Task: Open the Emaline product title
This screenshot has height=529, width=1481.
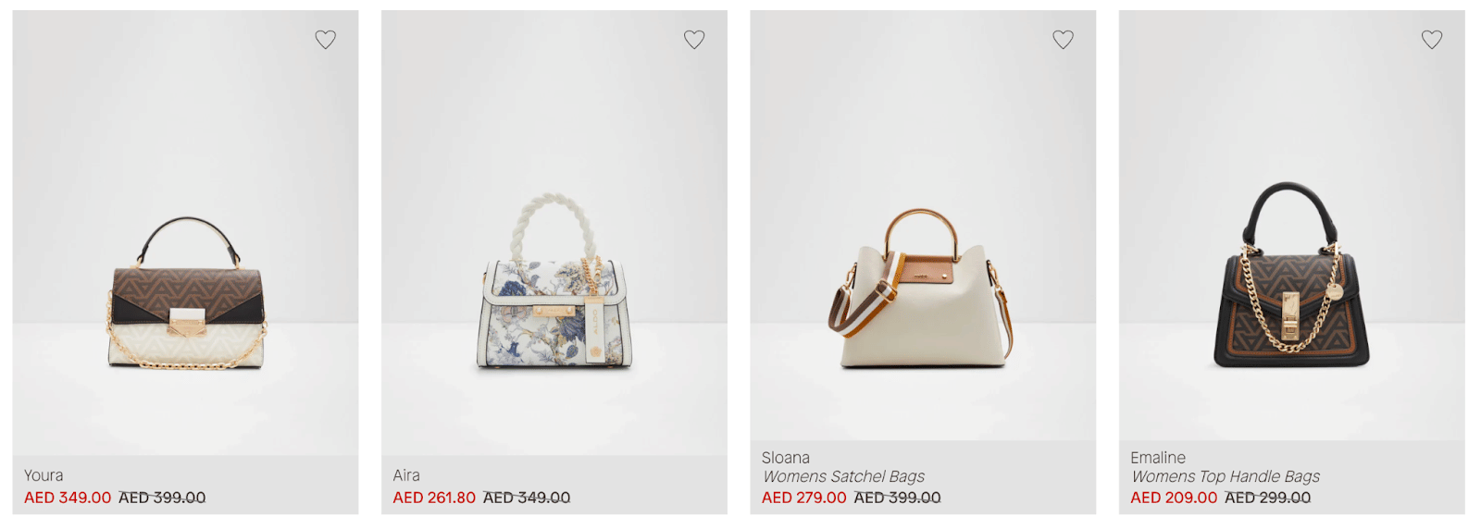Action: point(1158,458)
